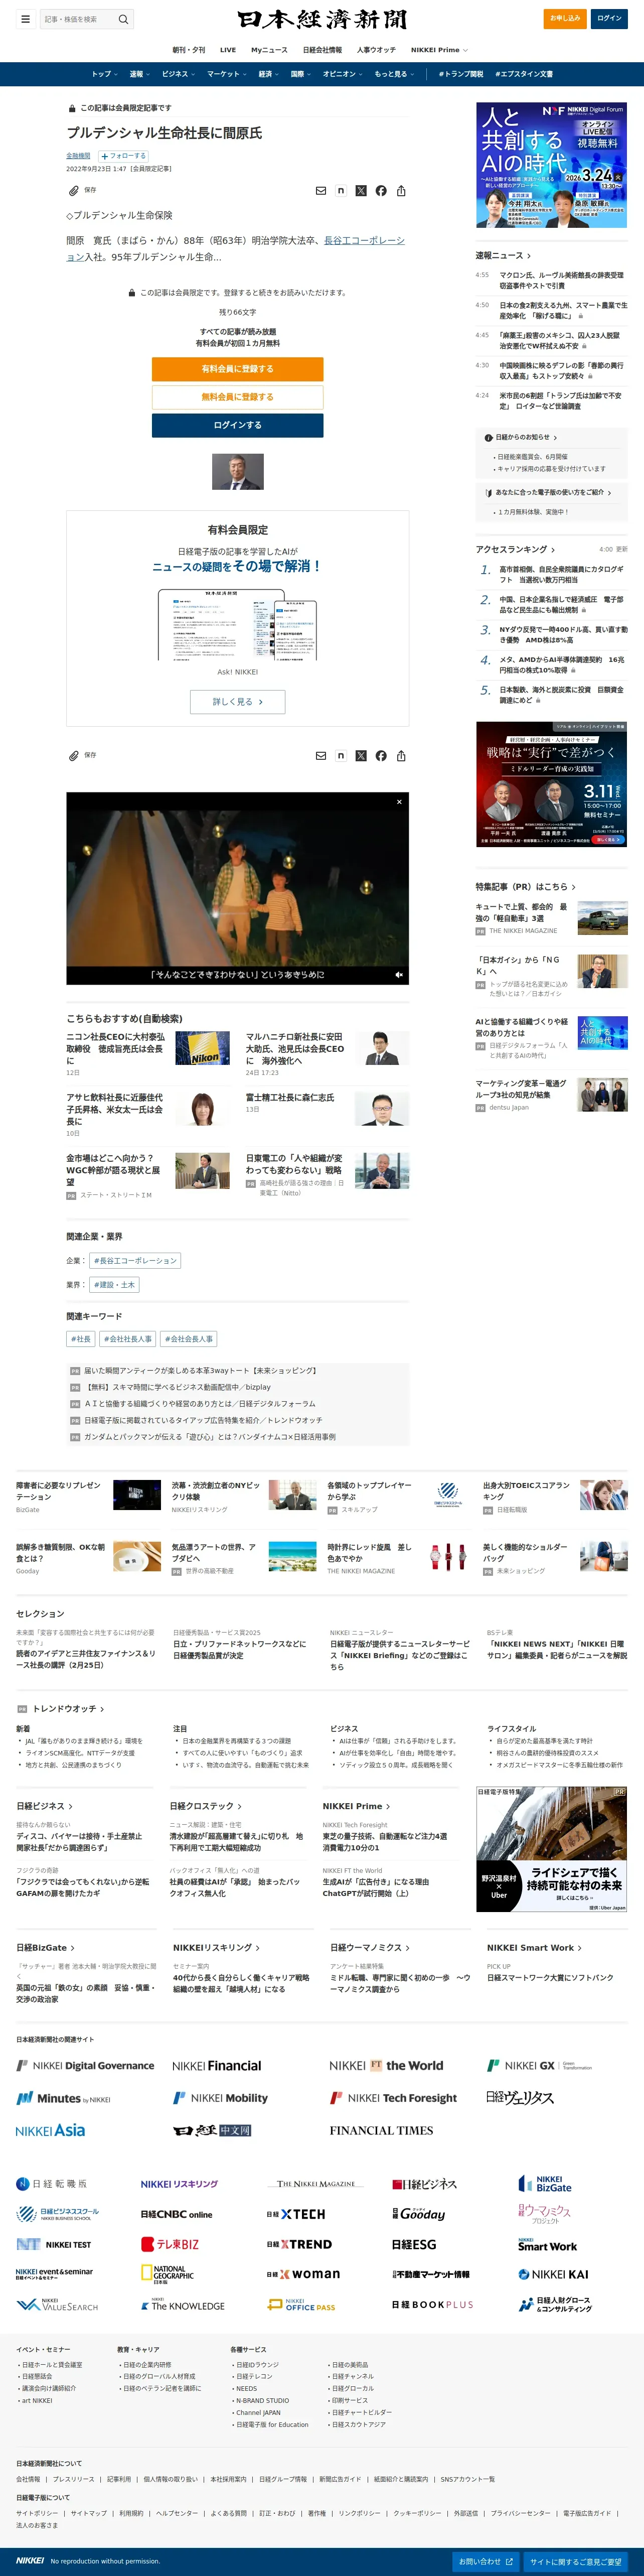644x2576 pixels.
Task: Open the #エプスタイン文書 topic
Action: click(524, 74)
